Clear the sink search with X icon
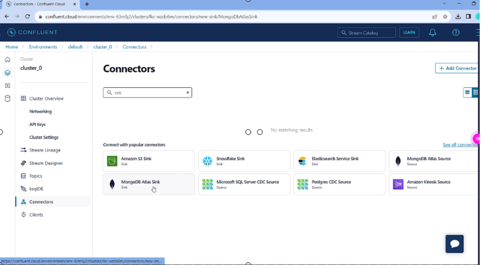 [188, 92]
